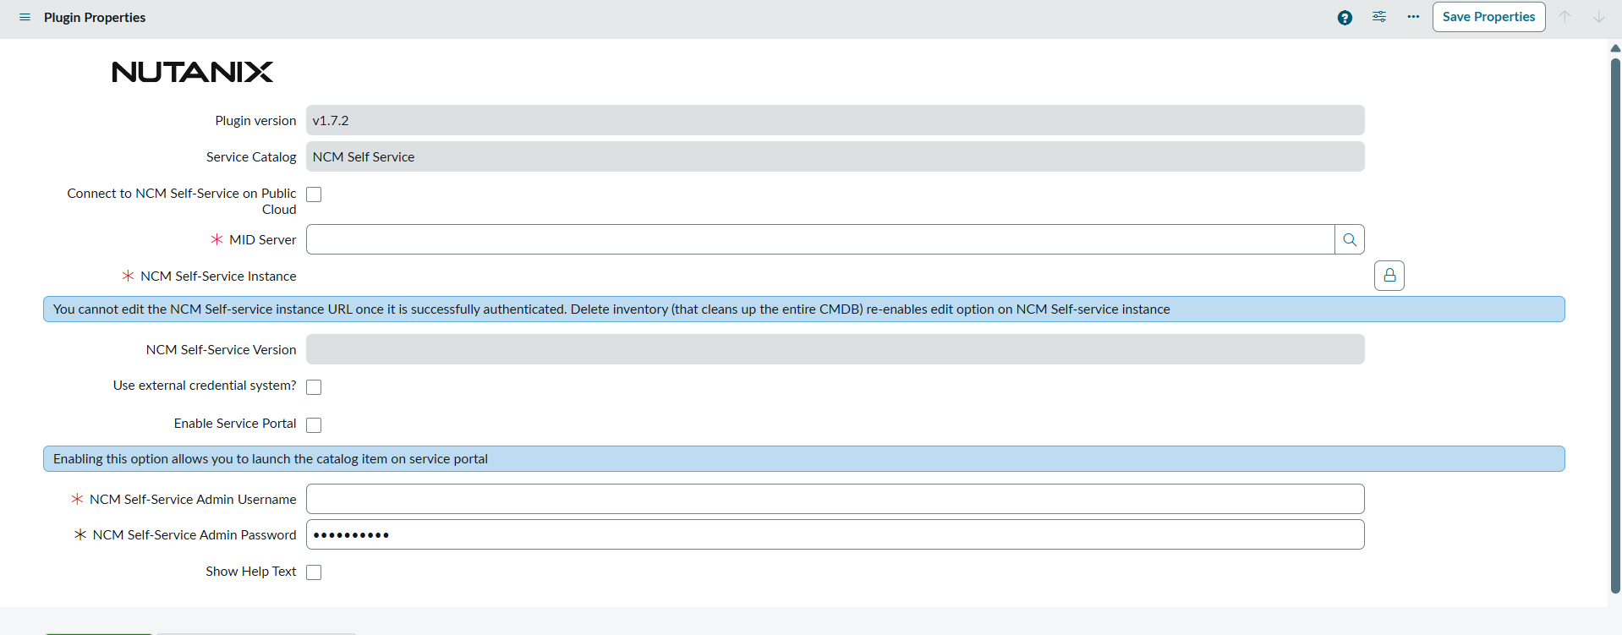Check the Use external credential system box

pos(314,387)
